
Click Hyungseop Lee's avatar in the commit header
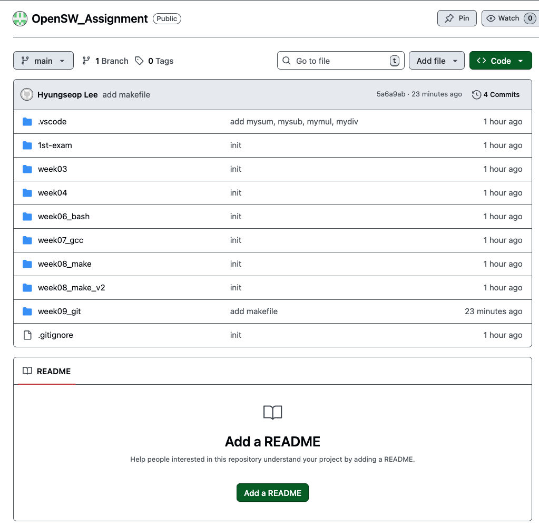pos(27,94)
